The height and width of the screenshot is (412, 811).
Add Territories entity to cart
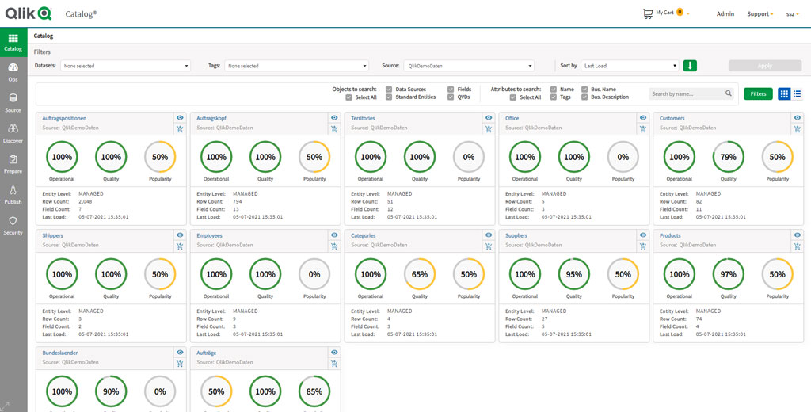tap(489, 129)
